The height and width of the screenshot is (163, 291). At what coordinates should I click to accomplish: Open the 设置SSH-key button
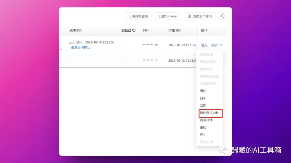(x=168, y=16)
